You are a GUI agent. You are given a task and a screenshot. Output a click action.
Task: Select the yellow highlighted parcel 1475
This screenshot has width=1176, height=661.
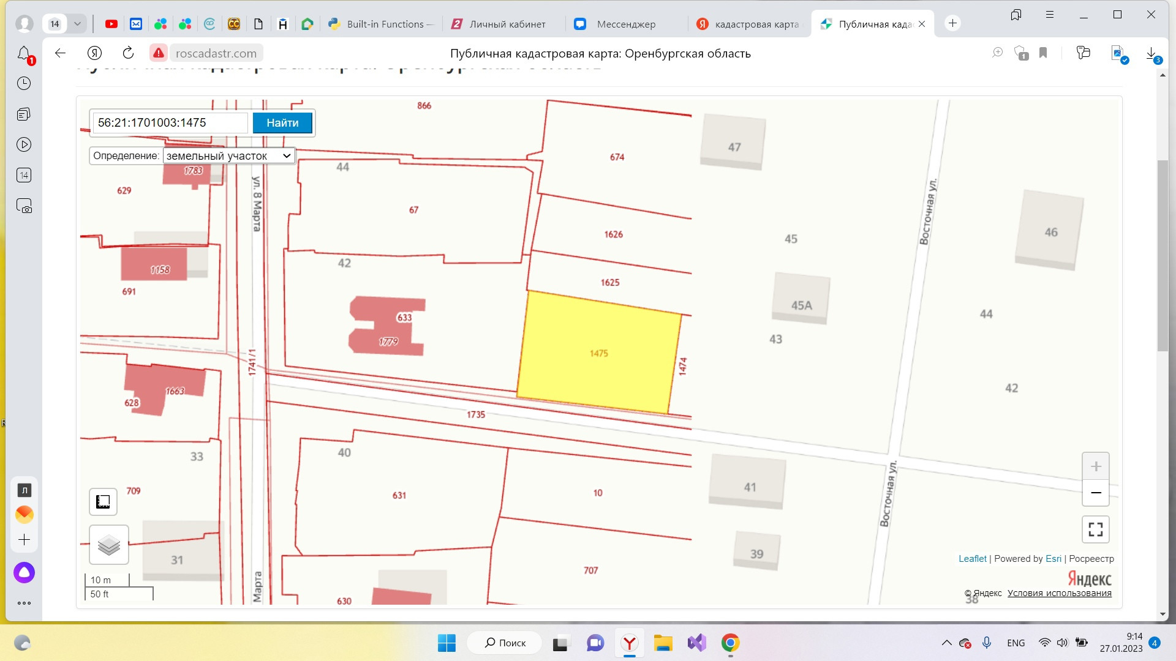pyautogui.click(x=598, y=353)
